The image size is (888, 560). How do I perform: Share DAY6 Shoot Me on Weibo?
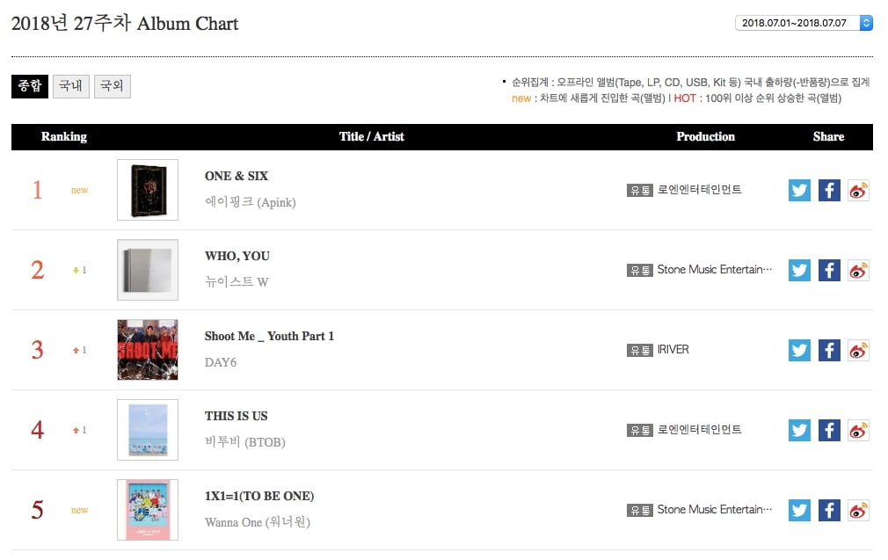tap(858, 350)
